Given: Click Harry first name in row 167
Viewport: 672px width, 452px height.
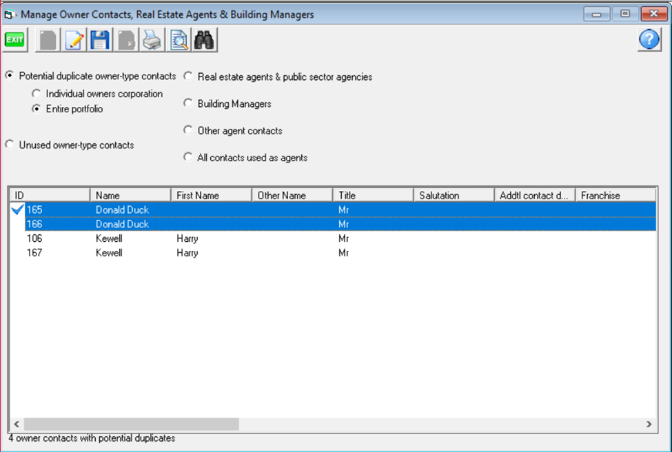Looking at the screenshot, I should coord(187,253).
